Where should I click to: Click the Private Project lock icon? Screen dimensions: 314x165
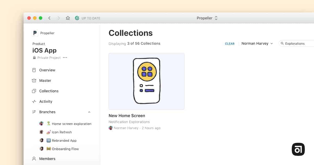click(34, 58)
